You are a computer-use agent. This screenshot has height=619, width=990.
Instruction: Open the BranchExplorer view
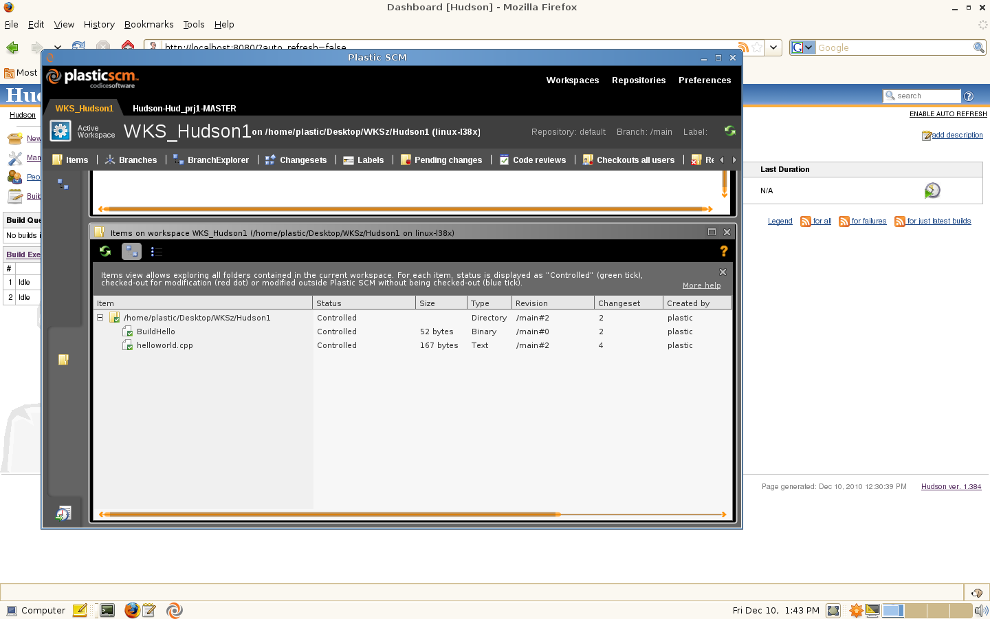[x=217, y=160]
